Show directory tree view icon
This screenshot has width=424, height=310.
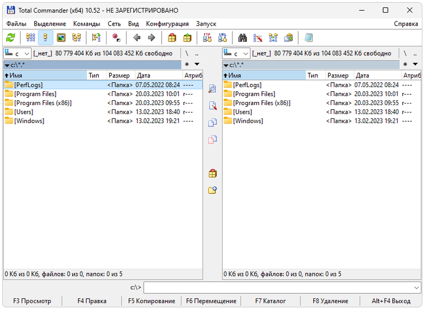click(x=76, y=38)
